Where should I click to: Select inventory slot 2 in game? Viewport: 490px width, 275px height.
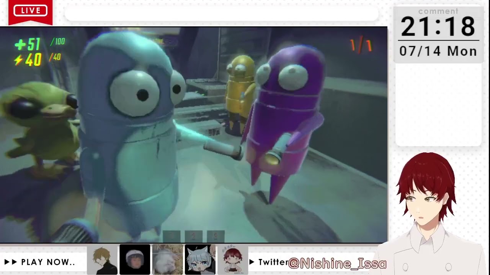point(193,236)
